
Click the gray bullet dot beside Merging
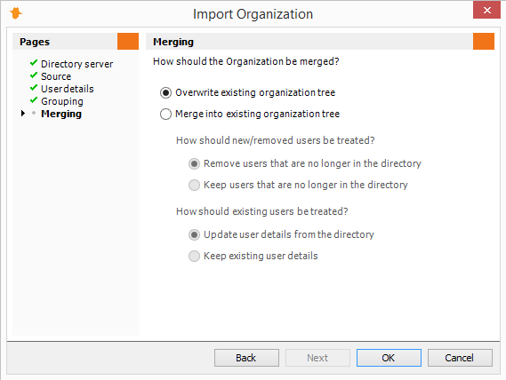34,113
